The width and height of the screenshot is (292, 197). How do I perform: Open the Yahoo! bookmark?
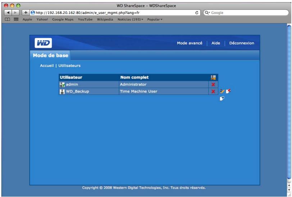point(42,19)
